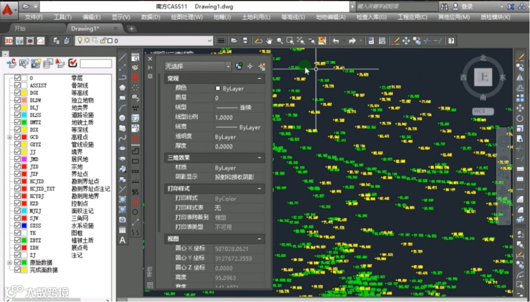Click the keyword search input field
The height and width of the screenshot is (302, 530).
point(397,6)
